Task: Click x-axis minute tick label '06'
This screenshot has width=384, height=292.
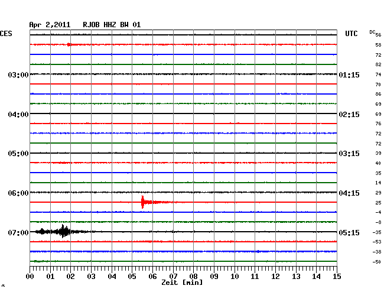Action: (x=152, y=276)
